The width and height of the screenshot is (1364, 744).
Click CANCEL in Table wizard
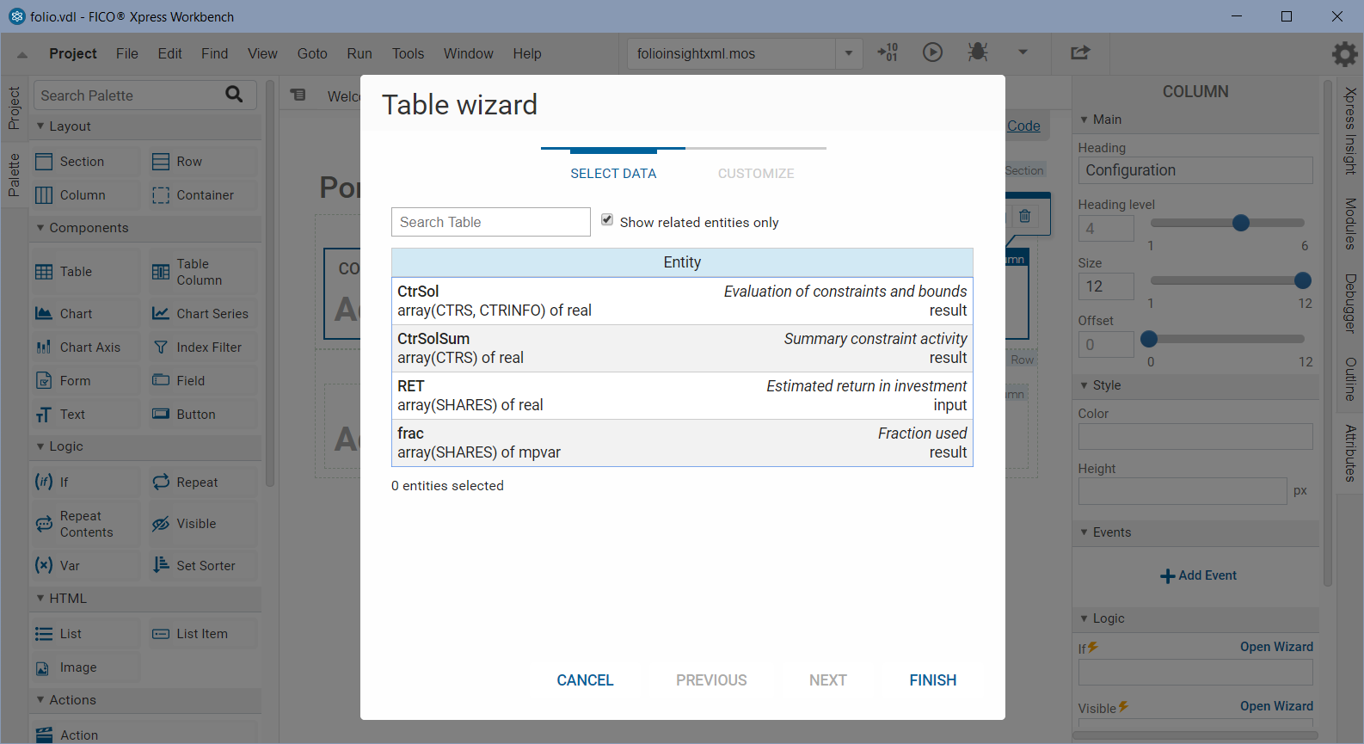click(585, 680)
